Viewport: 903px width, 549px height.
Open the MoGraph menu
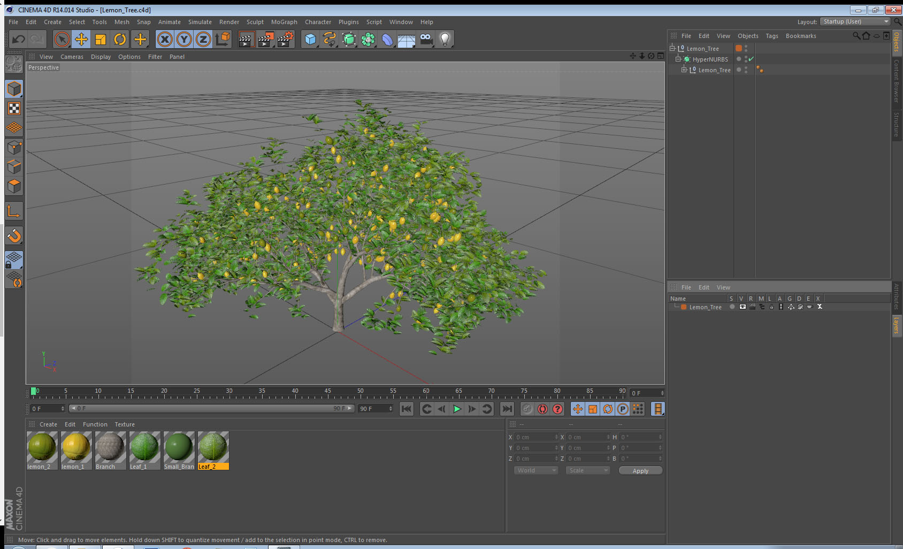(x=284, y=22)
